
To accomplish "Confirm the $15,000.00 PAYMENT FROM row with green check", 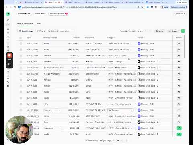I will coord(179,128).
